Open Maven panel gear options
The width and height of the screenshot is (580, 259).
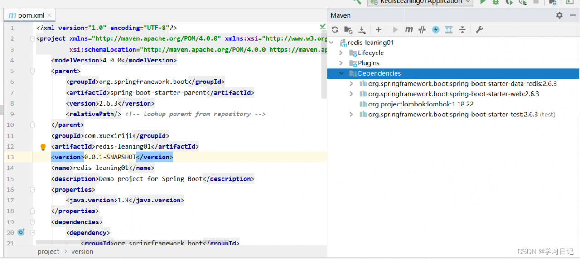(559, 15)
